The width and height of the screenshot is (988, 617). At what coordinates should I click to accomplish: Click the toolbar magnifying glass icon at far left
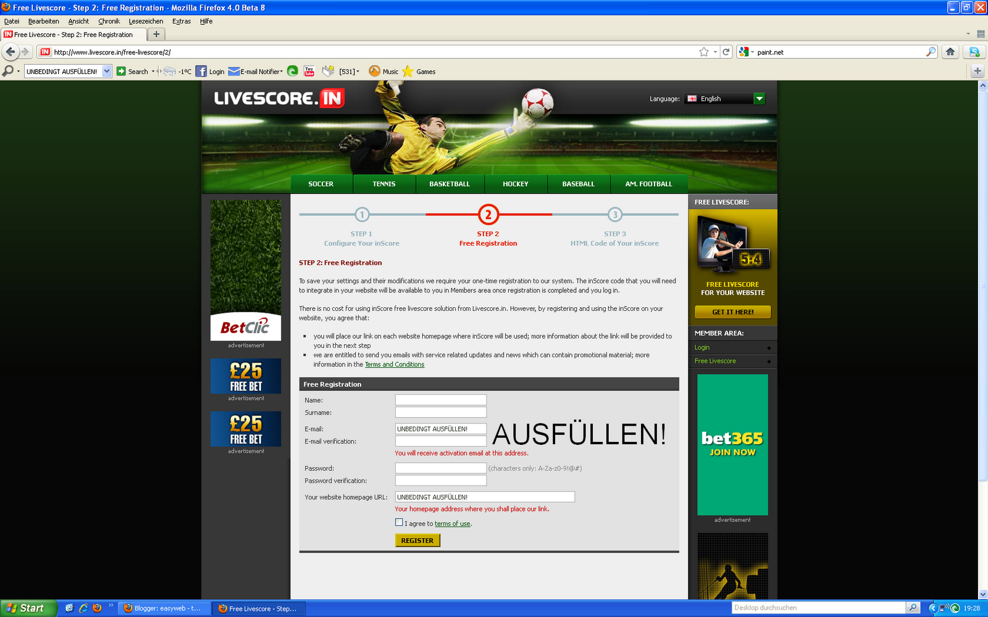pyautogui.click(x=7, y=72)
